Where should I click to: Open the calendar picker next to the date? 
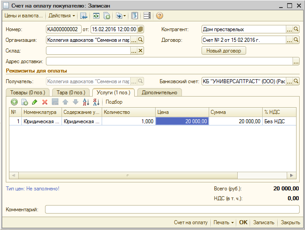(140, 29)
